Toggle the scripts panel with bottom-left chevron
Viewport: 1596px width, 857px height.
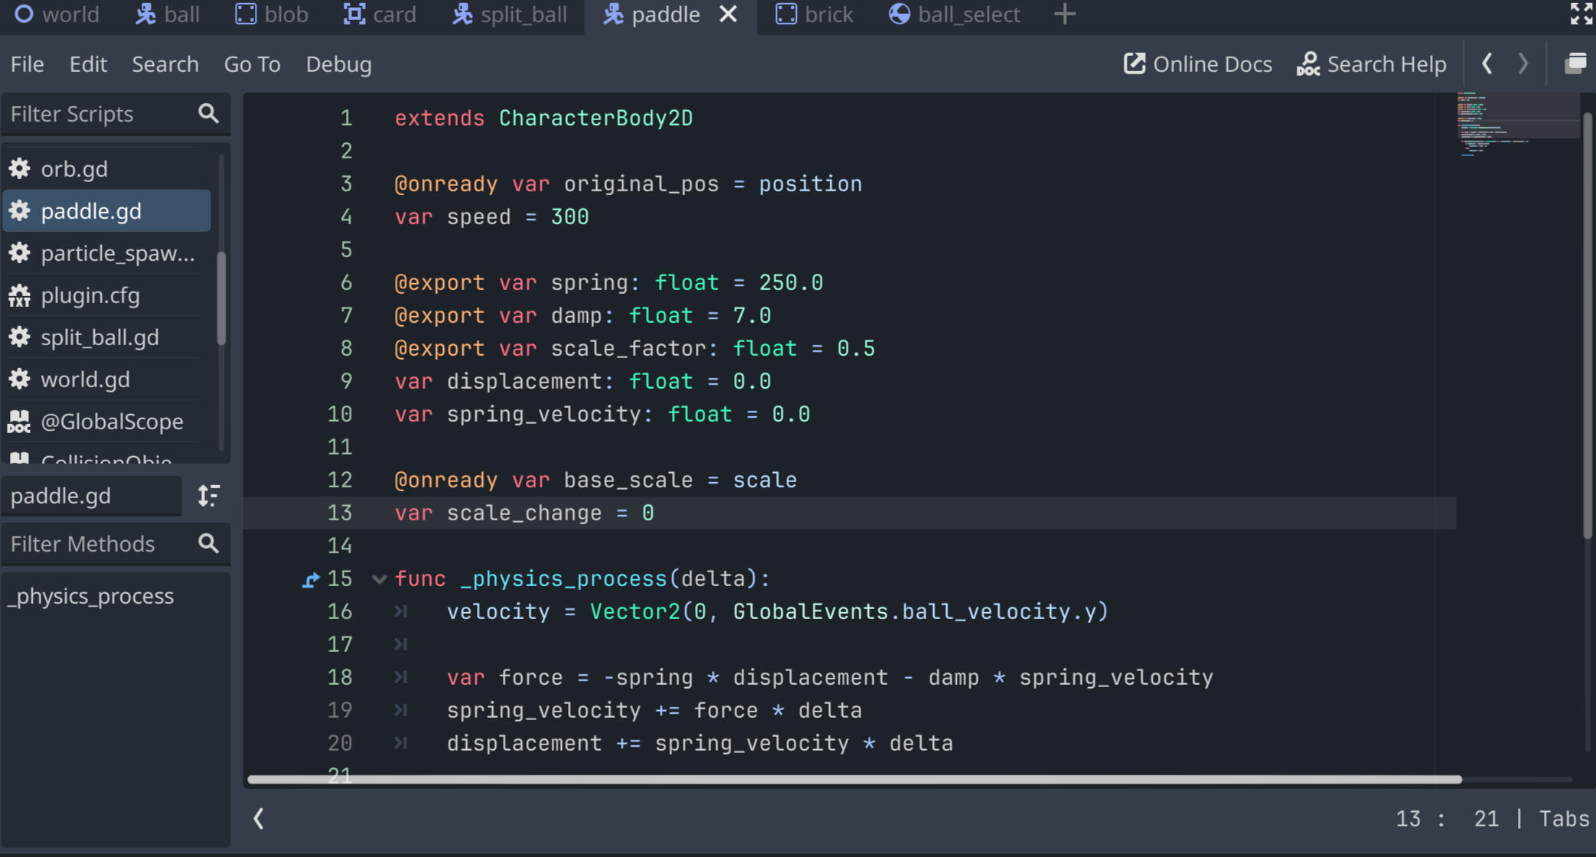[x=259, y=818]
